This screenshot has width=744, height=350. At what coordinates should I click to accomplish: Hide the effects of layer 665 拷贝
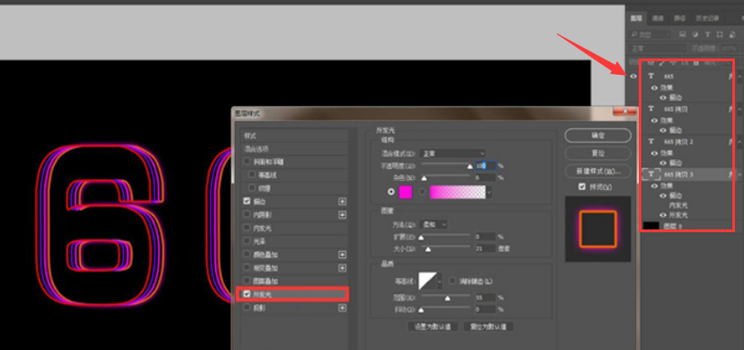point(655,121)
